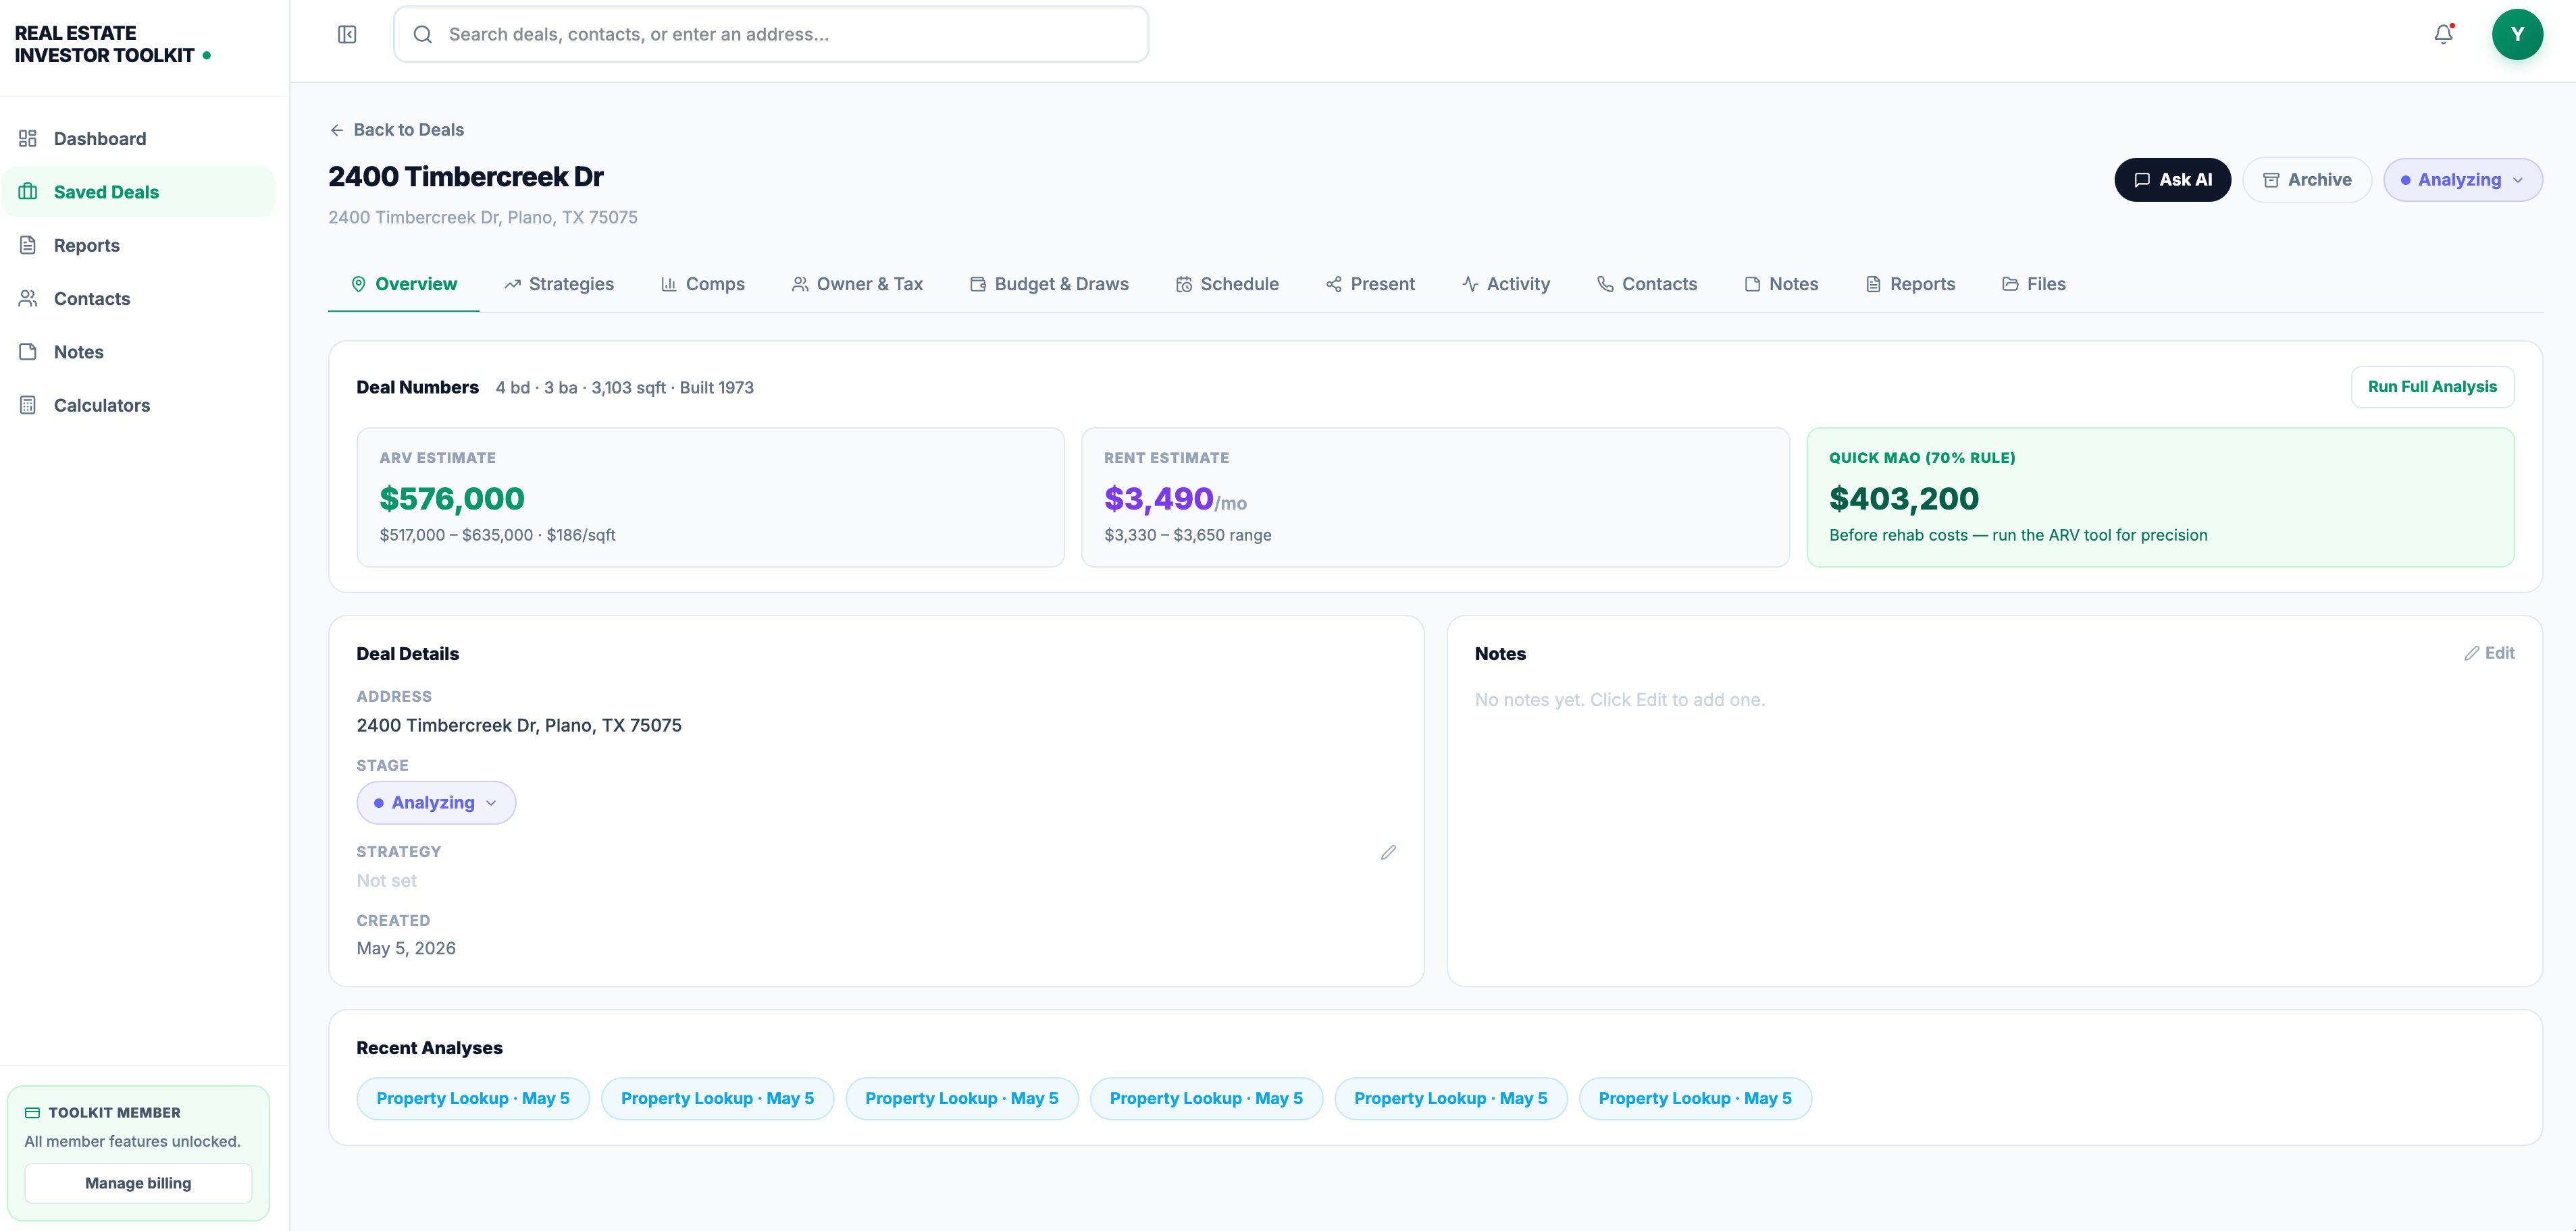Click the Saved Deals briefcase icon
The height and width of the screenshot is (1231, 2576).
(28, 192)
